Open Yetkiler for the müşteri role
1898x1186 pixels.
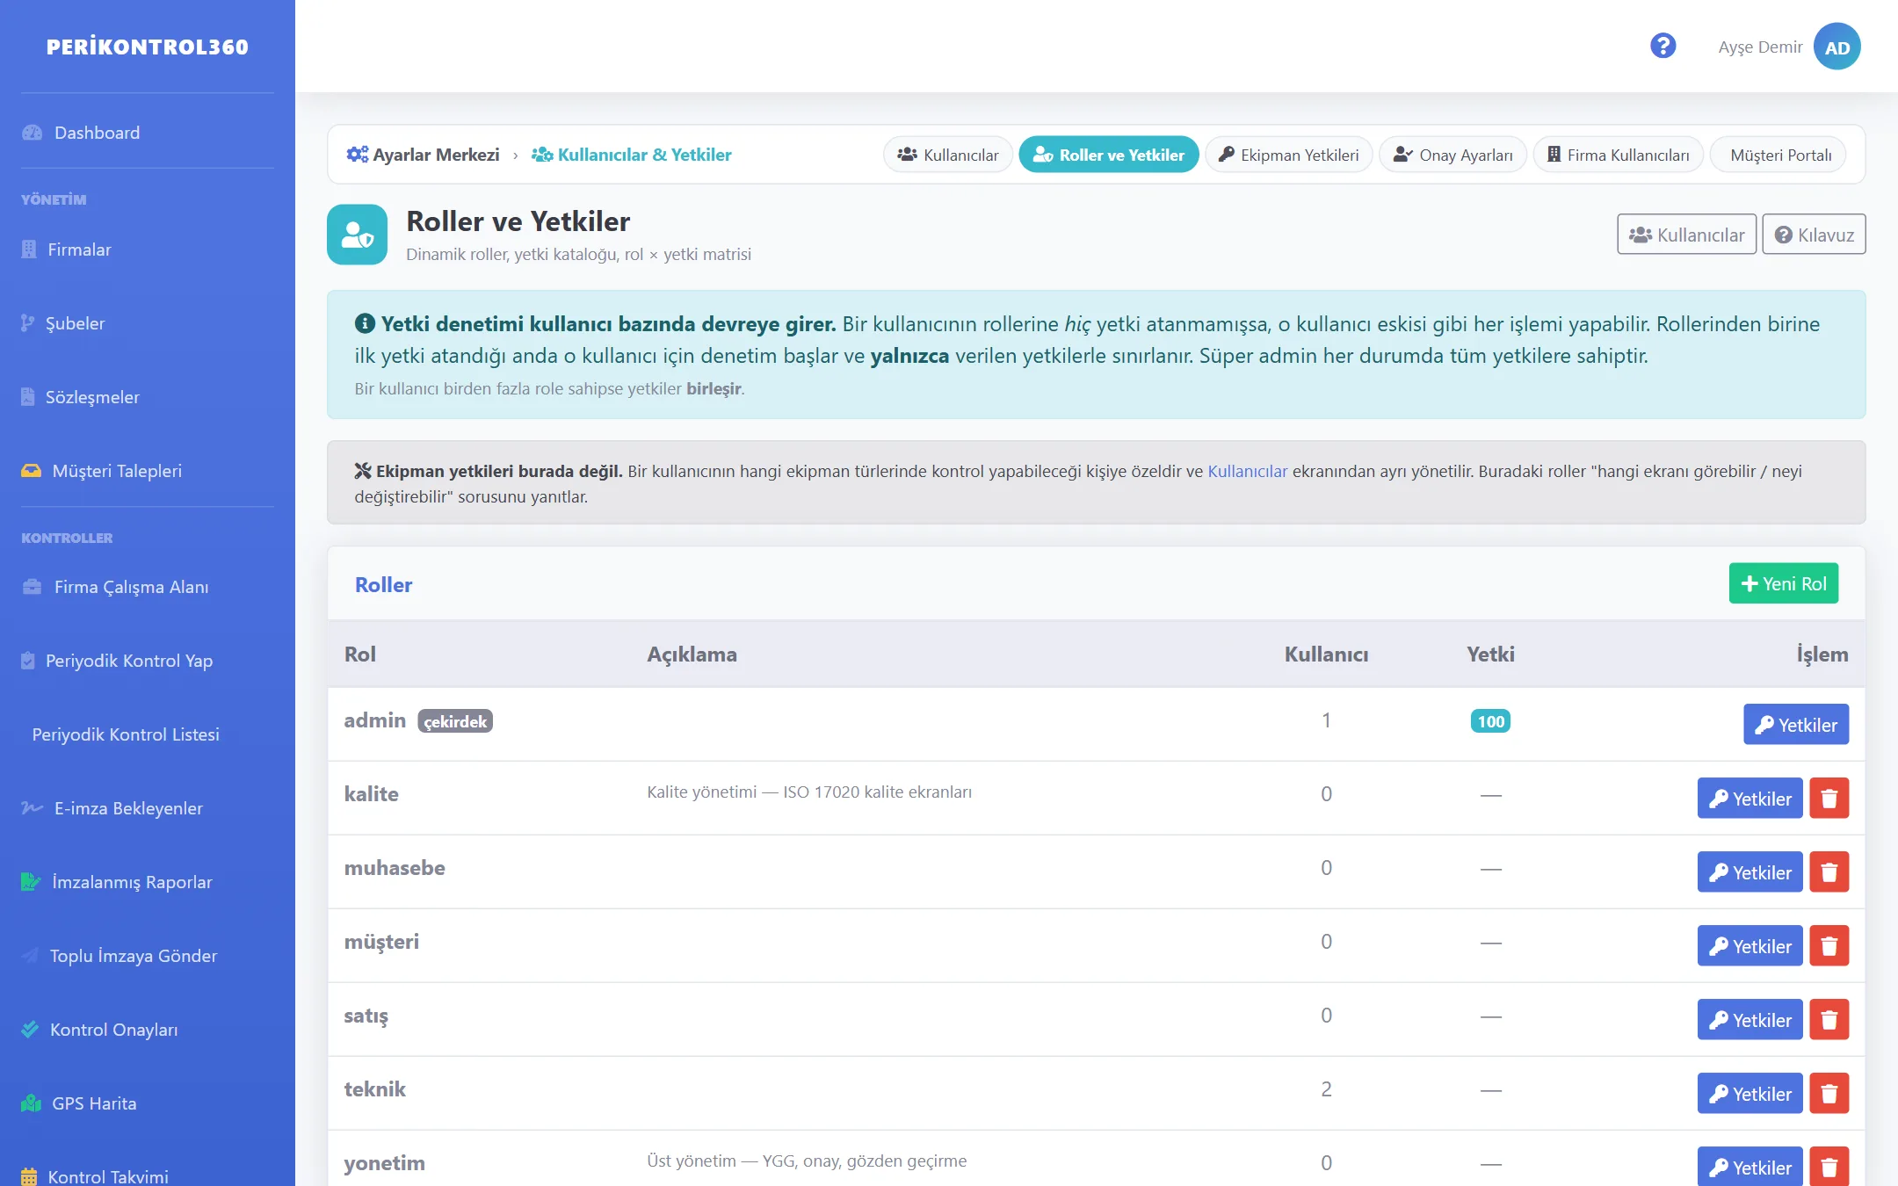click(x=1749, y=945)
